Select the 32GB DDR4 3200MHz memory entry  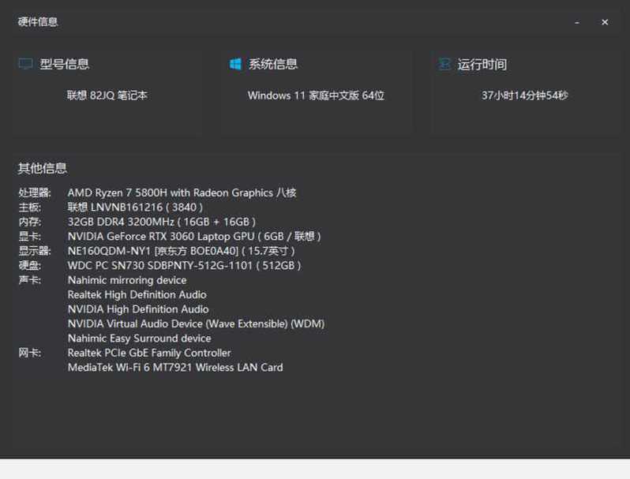tap(162, 222)
